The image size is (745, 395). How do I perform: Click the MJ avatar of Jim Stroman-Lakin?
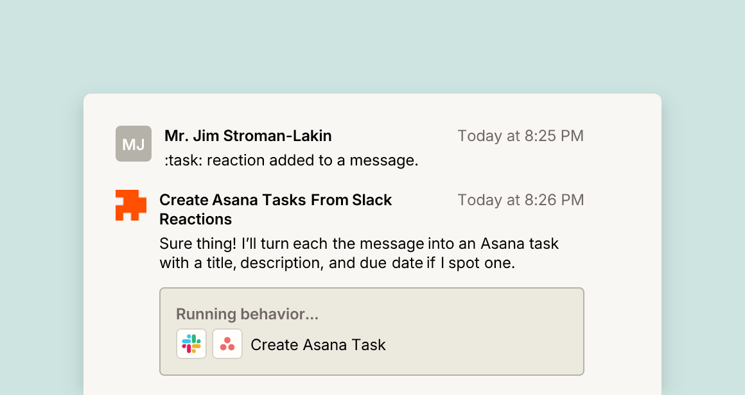point(134,144)
